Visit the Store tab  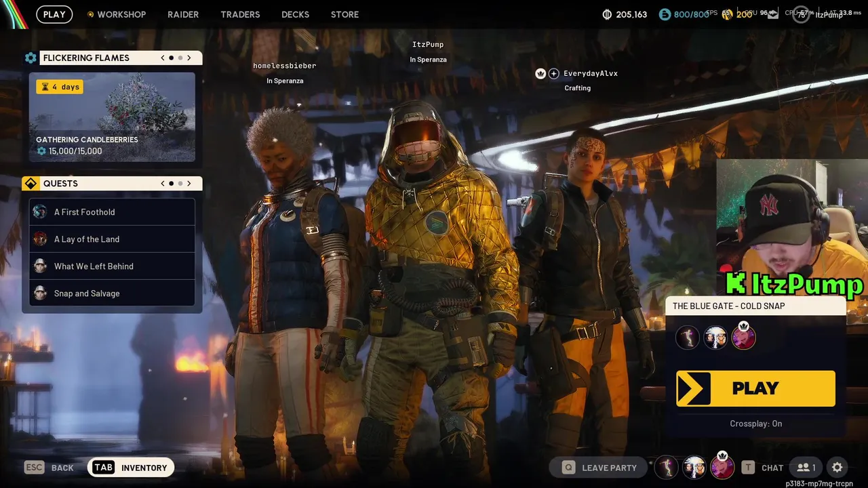(x=344, y=14)
